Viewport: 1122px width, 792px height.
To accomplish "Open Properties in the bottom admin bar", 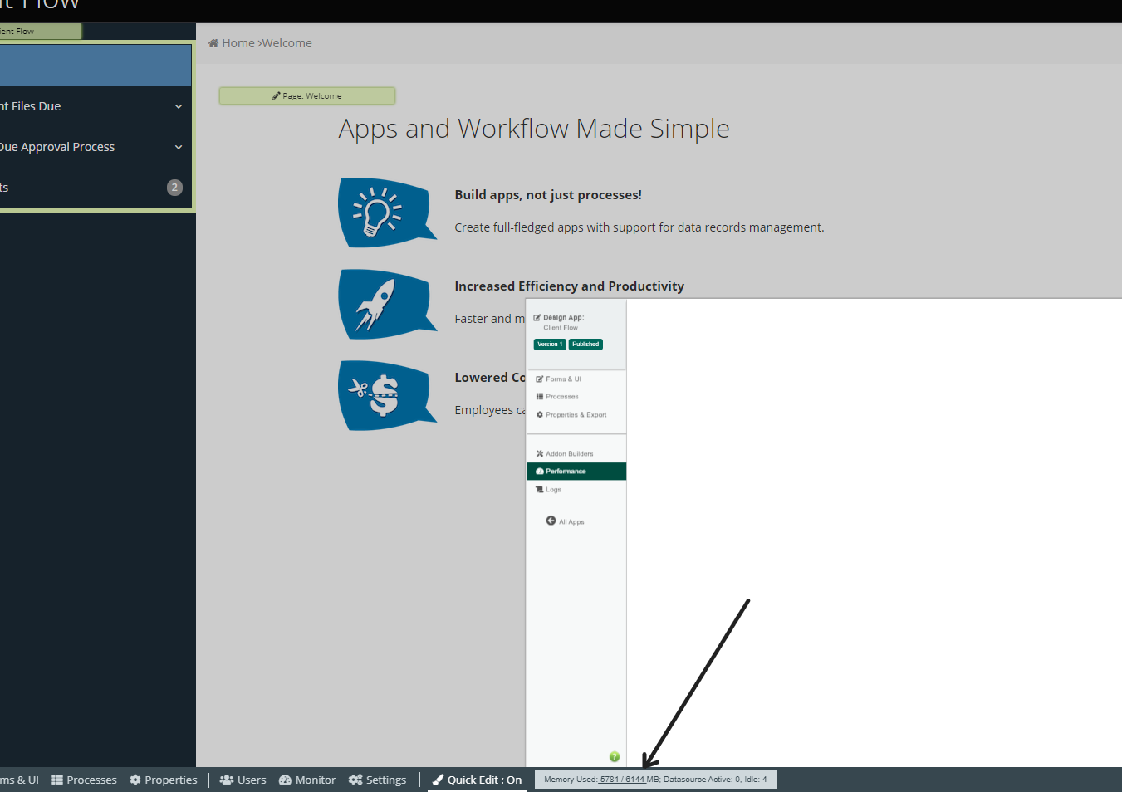I will 164,780.
